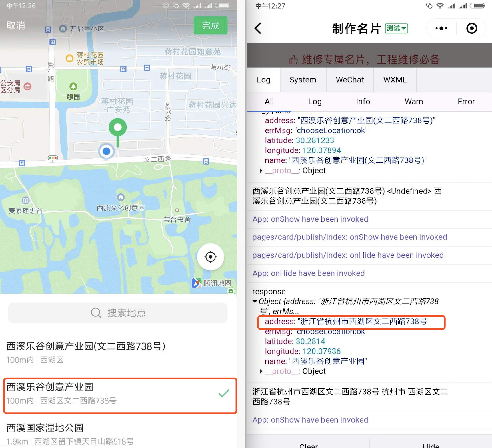Image resolution: width=492 pixels, height=448 pixels.
Task: Switch to the WXML tab
Action: point(395,80)
